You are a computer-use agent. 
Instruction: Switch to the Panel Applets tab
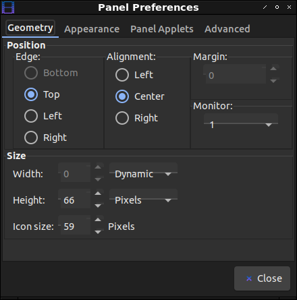[x=162, y=29]
